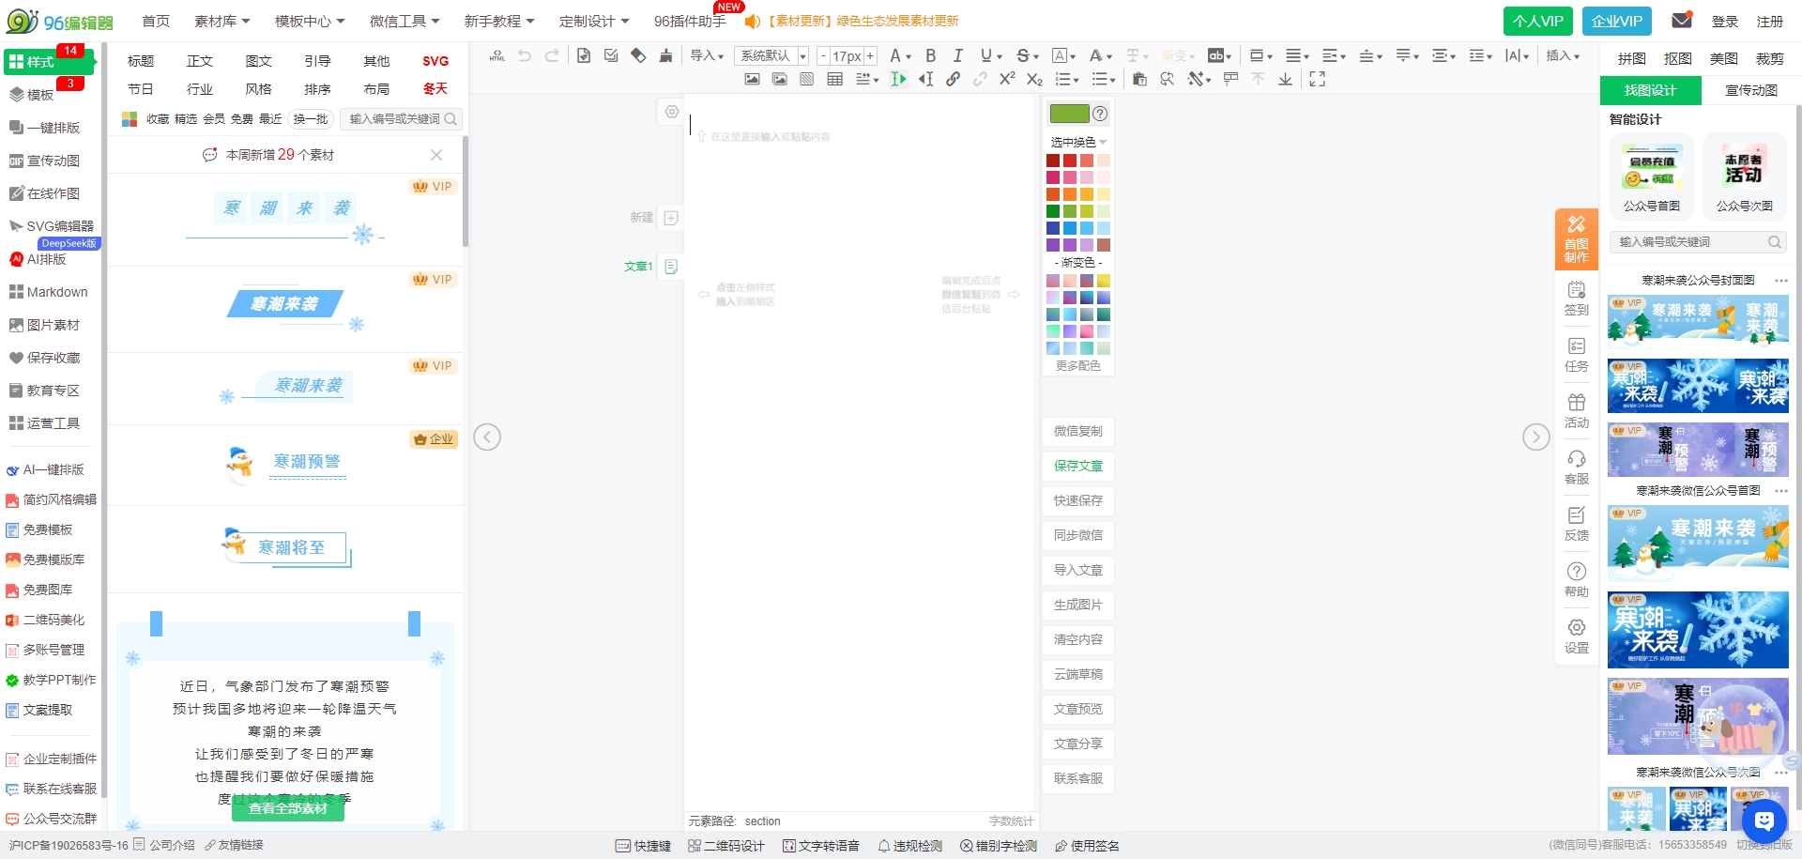
Task: Open the color help question mark
Action: tap(1100, 114)
